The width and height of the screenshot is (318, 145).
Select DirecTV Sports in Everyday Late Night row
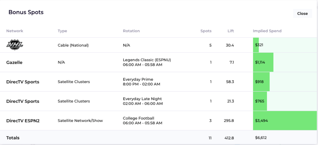tap(23, 101)
